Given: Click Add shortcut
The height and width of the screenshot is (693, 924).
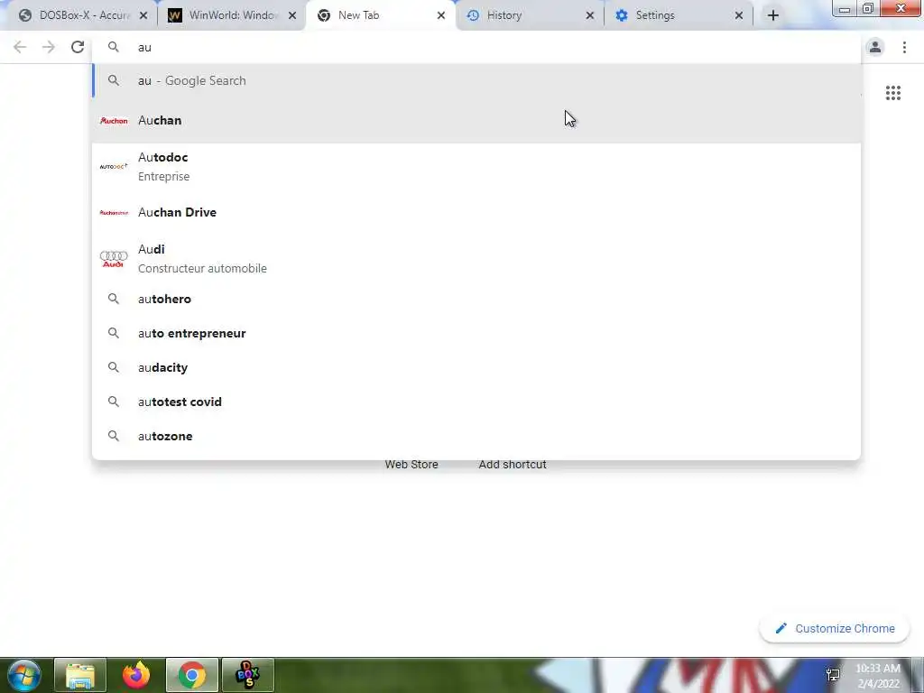Looking at the screenshot, I should (x=513, y=465).
